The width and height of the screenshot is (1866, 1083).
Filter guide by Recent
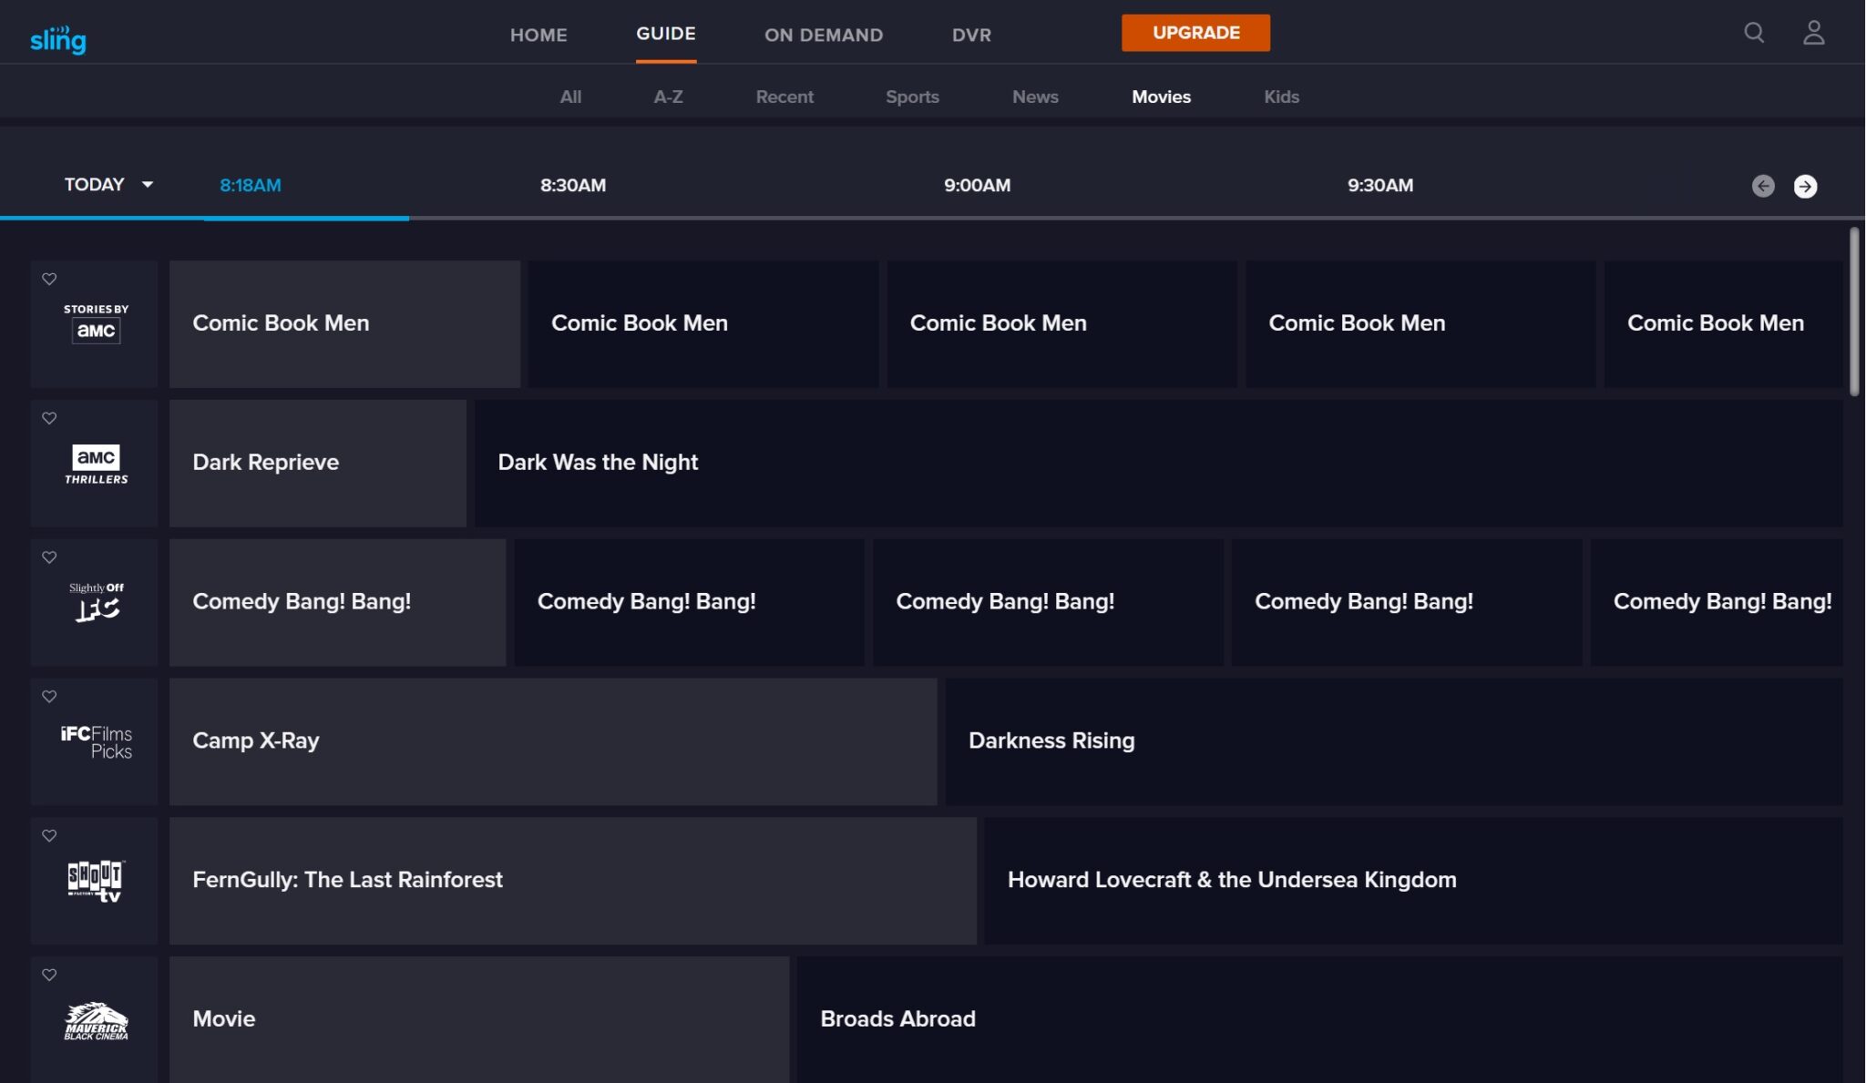[784, 97]
